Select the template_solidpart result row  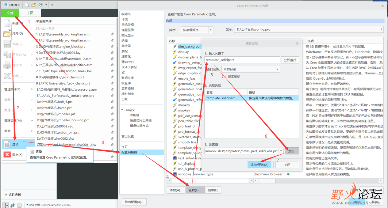pos(252,98)
